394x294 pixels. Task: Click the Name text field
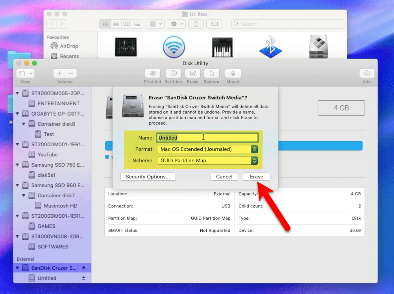coord(207,138)
